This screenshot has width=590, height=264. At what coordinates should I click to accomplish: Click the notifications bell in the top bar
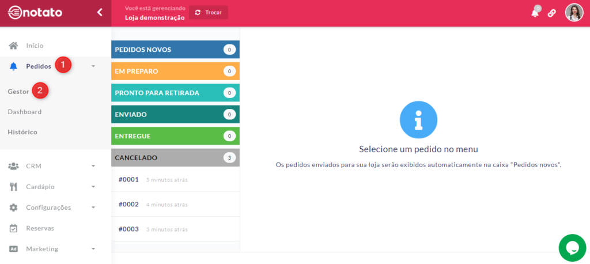(535, 13)
